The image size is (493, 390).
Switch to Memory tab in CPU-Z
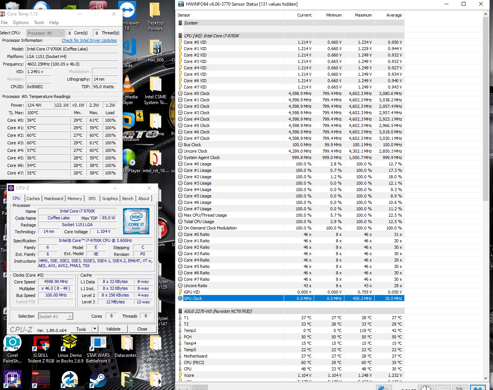(x=75, y=199)
